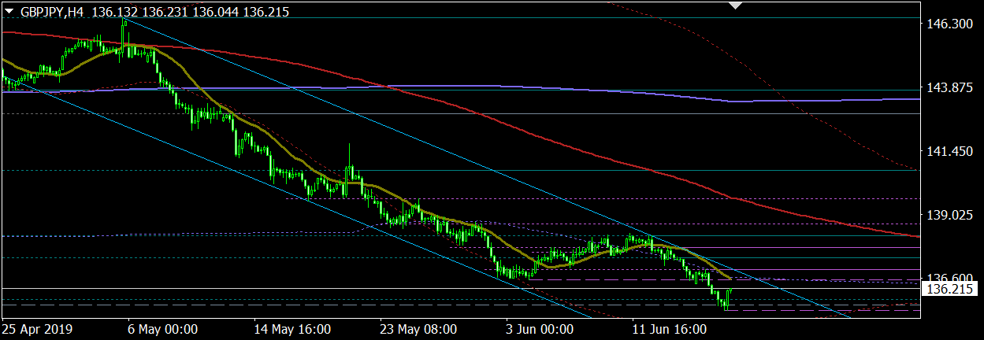
Task: Click the OHLC values 136.132 136.231 136.044 136.215
Action: pos(190,12)
